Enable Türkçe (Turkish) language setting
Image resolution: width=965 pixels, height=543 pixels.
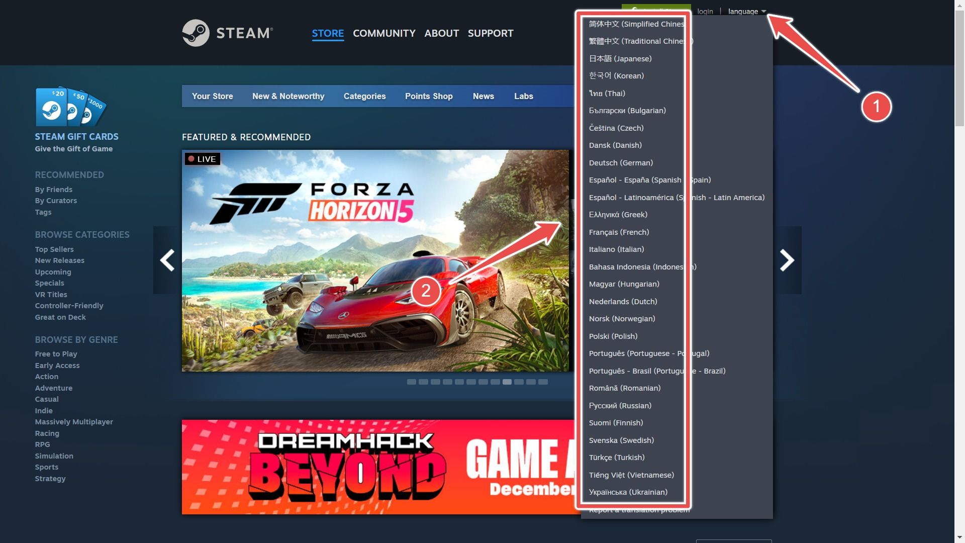616,457
